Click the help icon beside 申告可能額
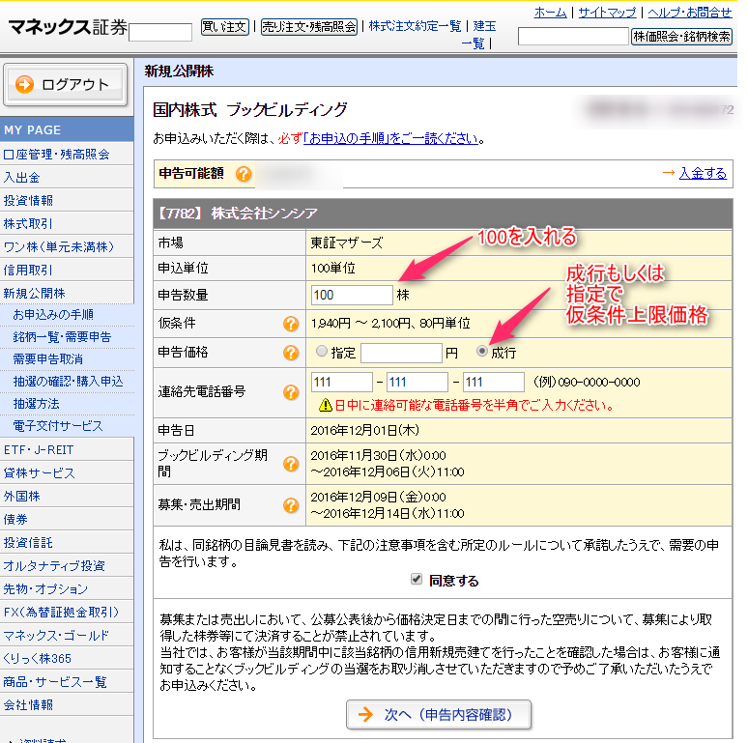 pyautogui.click(x=244, y=174)
